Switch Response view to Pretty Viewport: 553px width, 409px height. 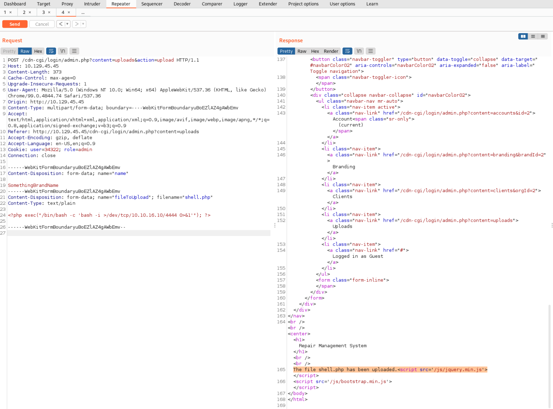pos(286,51)
